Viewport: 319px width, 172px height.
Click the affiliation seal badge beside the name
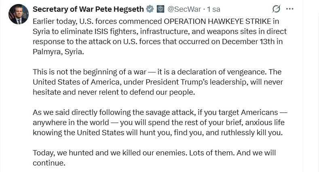160,9
